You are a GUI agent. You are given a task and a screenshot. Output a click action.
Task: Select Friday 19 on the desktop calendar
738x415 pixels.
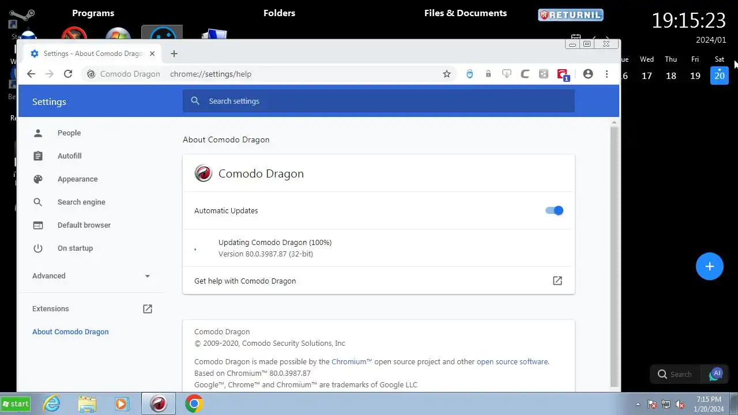pyautogui.click(x=695, y=76)
